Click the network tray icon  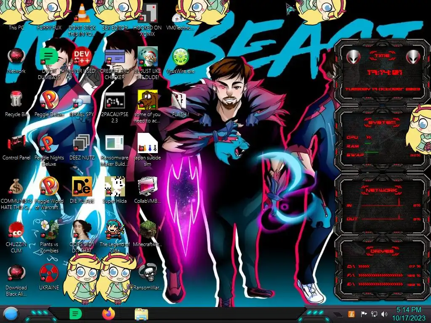[x=374, y=314]
